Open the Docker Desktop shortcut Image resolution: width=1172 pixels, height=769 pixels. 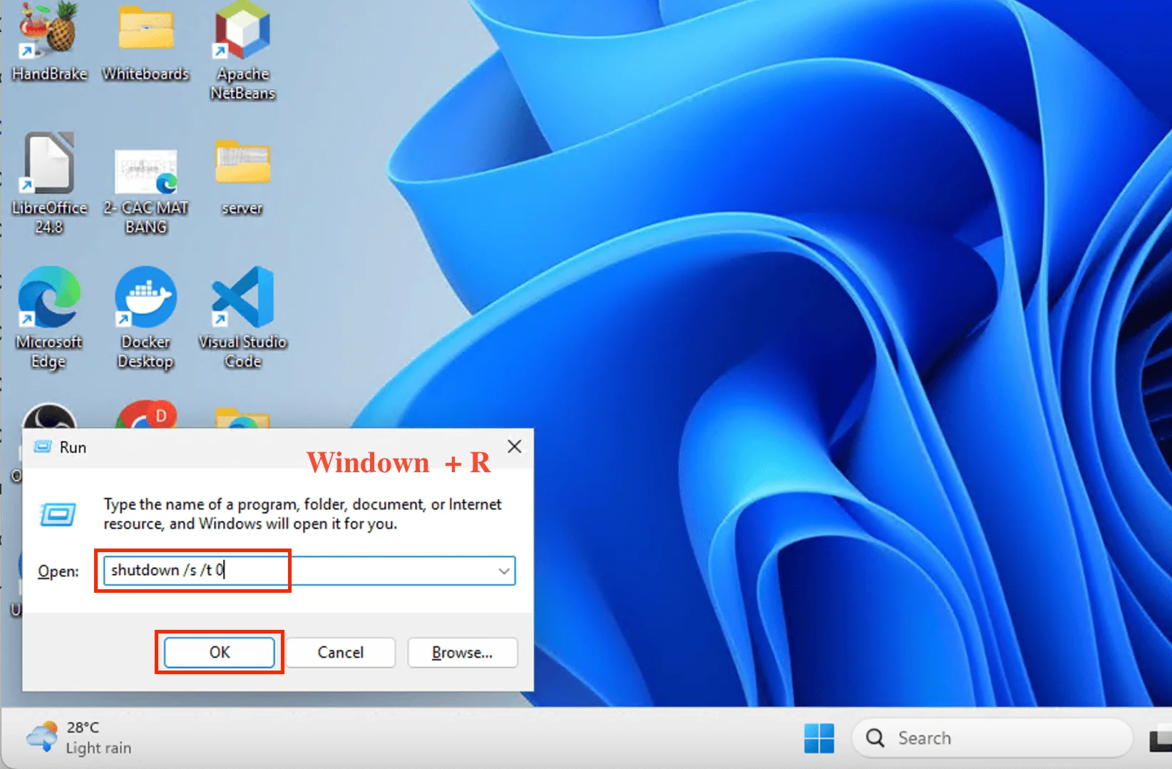coord(145,300)
